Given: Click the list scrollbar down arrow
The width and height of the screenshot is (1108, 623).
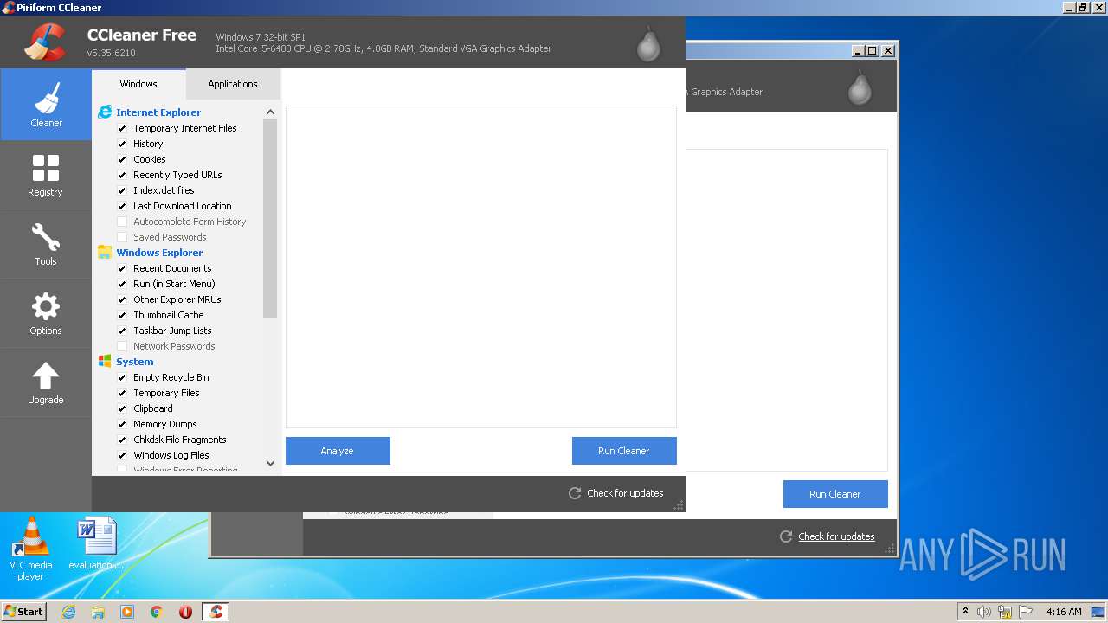Looking at the screenshot, I should coord(270,464).
